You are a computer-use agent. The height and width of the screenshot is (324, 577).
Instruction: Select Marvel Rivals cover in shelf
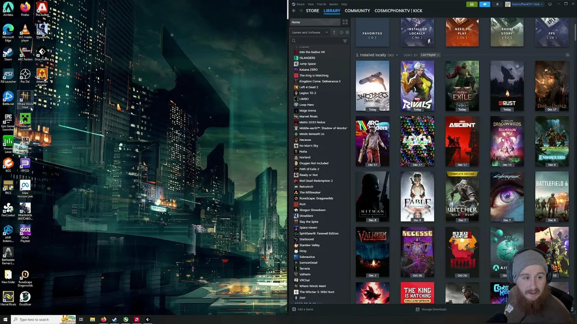(417, 85)
